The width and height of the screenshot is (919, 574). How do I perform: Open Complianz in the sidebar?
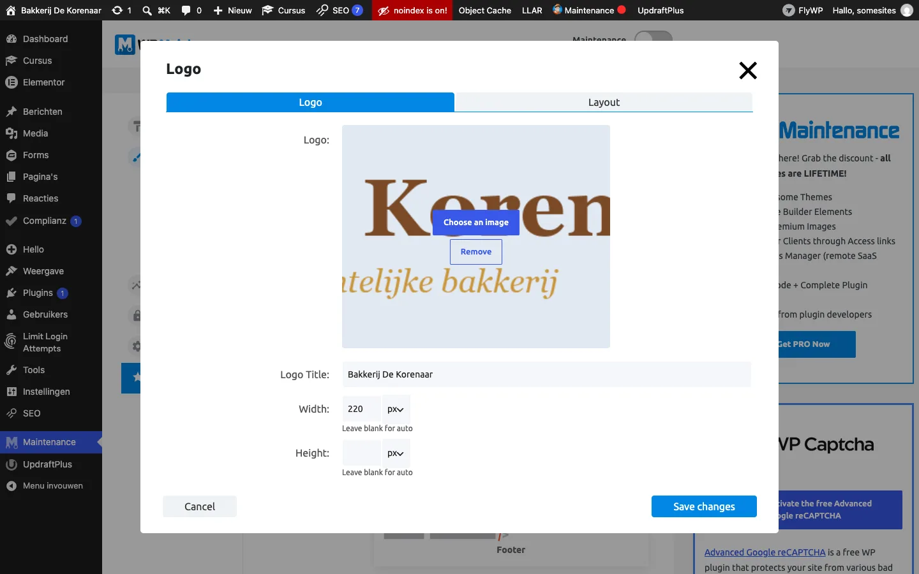51,221
